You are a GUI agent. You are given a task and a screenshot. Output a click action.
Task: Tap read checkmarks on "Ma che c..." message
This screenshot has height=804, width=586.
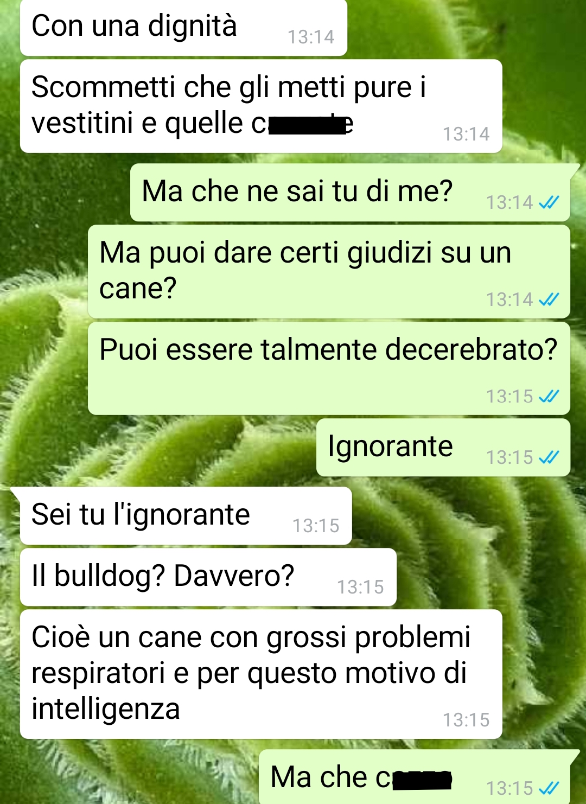pyautogui.click(x=549, y=788)
